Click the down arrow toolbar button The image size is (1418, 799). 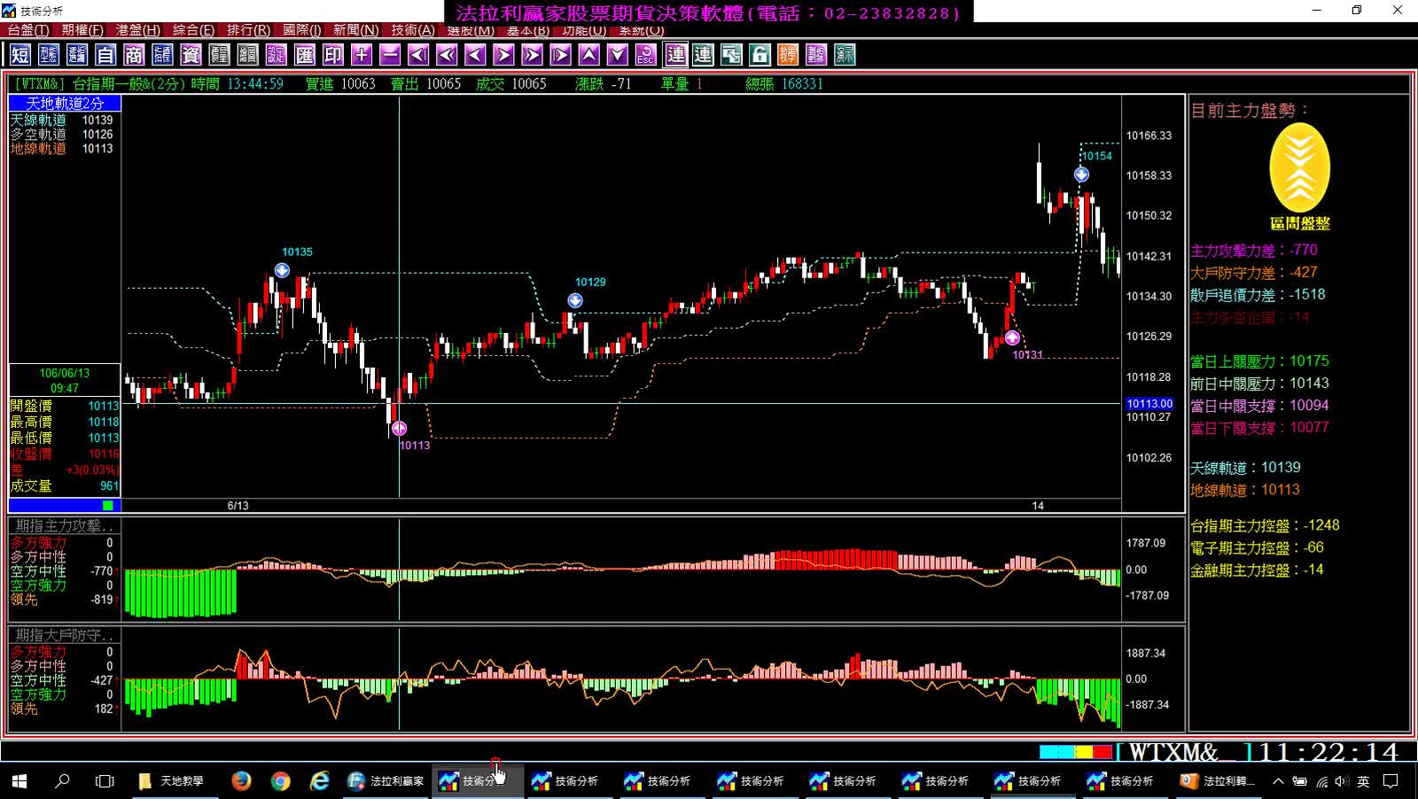click(618, 55)
